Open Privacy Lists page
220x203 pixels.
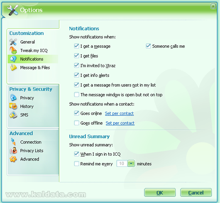click(32, 151)
